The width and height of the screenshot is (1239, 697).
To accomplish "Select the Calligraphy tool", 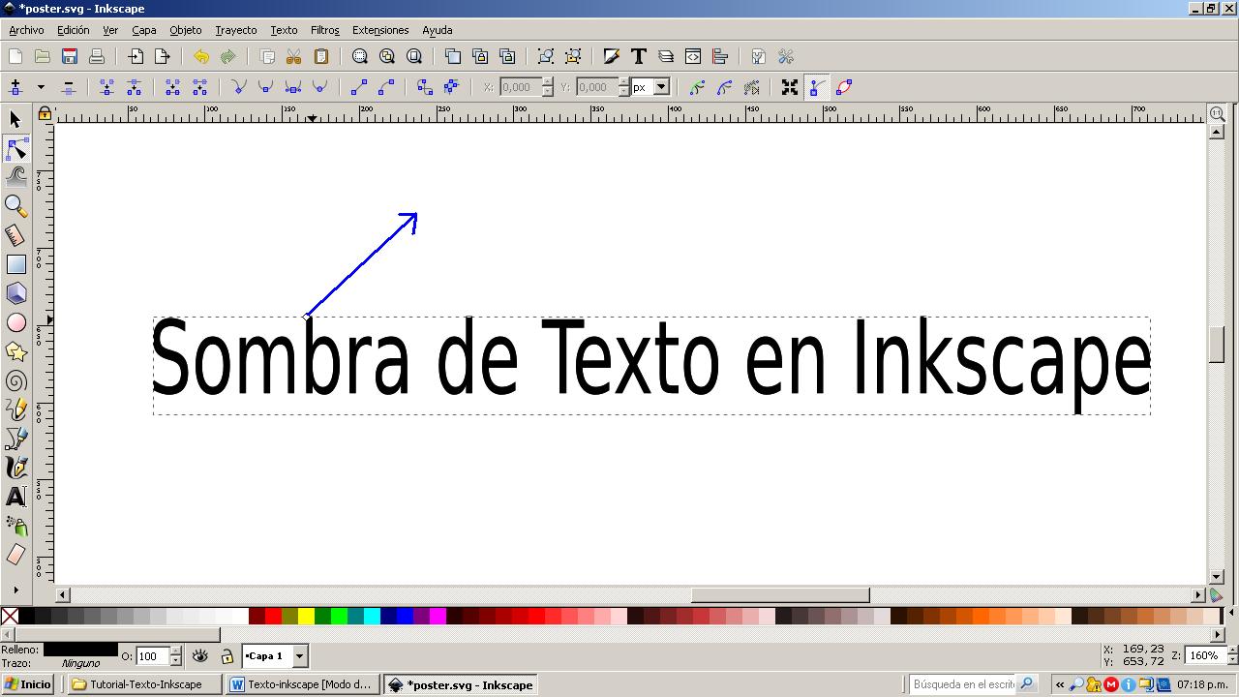I will [x=15, y=468].
